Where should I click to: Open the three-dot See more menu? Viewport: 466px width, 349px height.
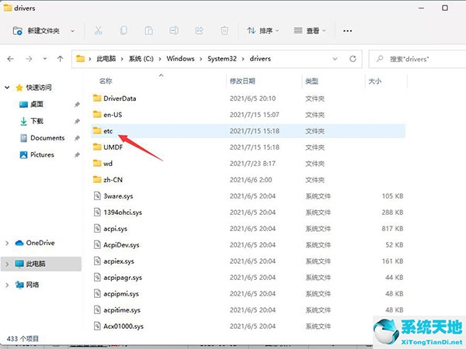click(x=347, y=31)
